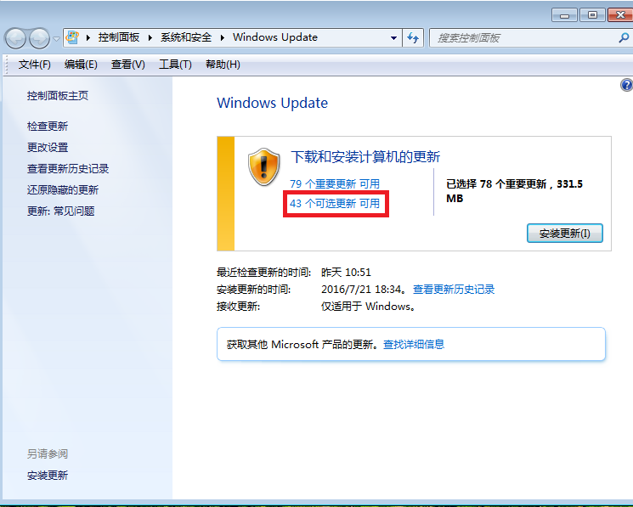Image resolution: width=633 pixels, height=507 pixels.
Task: Click the Forward navigation arrow
Action: coord(39,39)
